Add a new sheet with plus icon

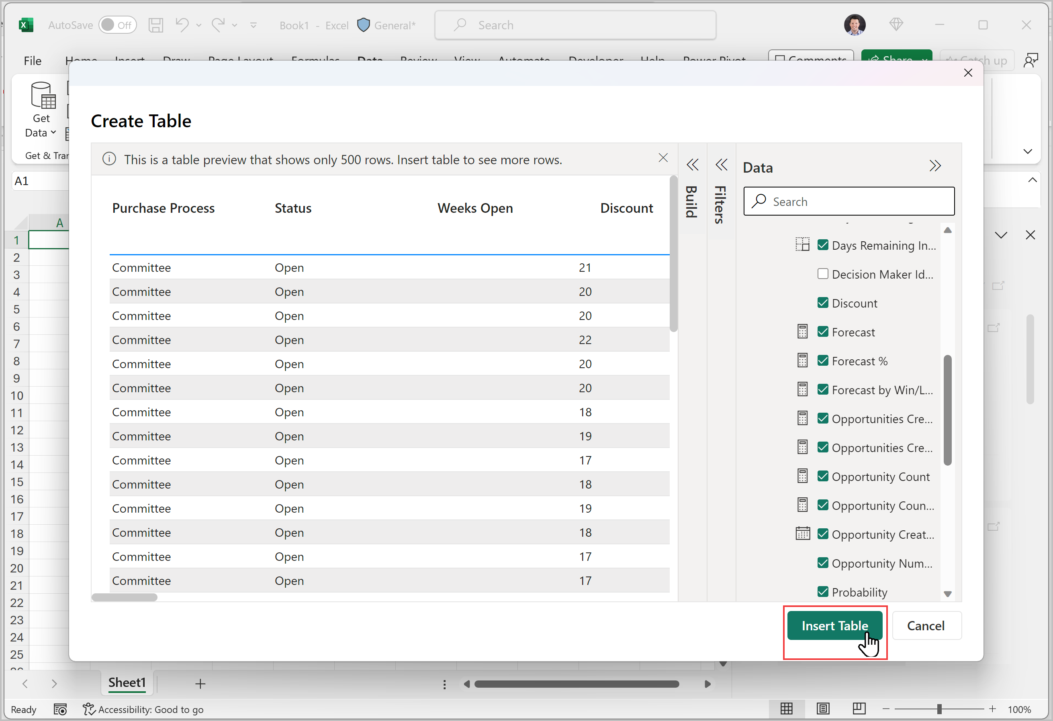click(x=200, y=684)
